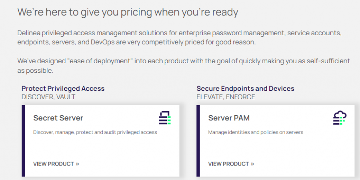Click the pricing headline at the top
The height and width of the screenshot is (180, 360).
tap(128, 12)
